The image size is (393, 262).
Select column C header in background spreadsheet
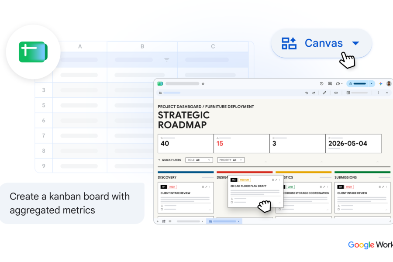coord(213,46)
